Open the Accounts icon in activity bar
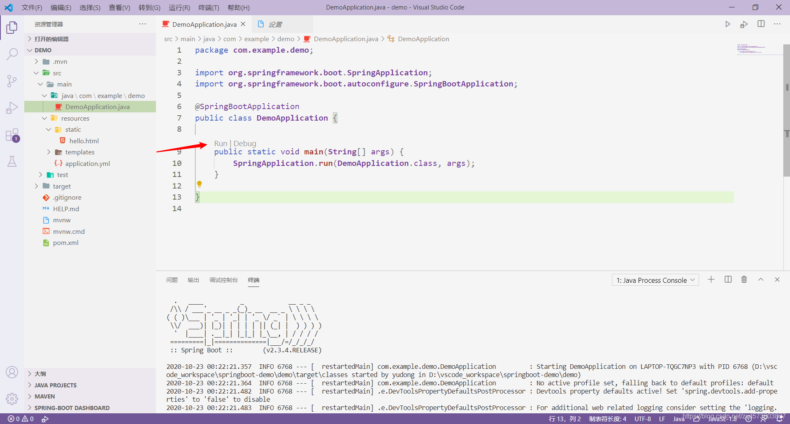This screenshot has height=424, width=790. tap(12, 372)
